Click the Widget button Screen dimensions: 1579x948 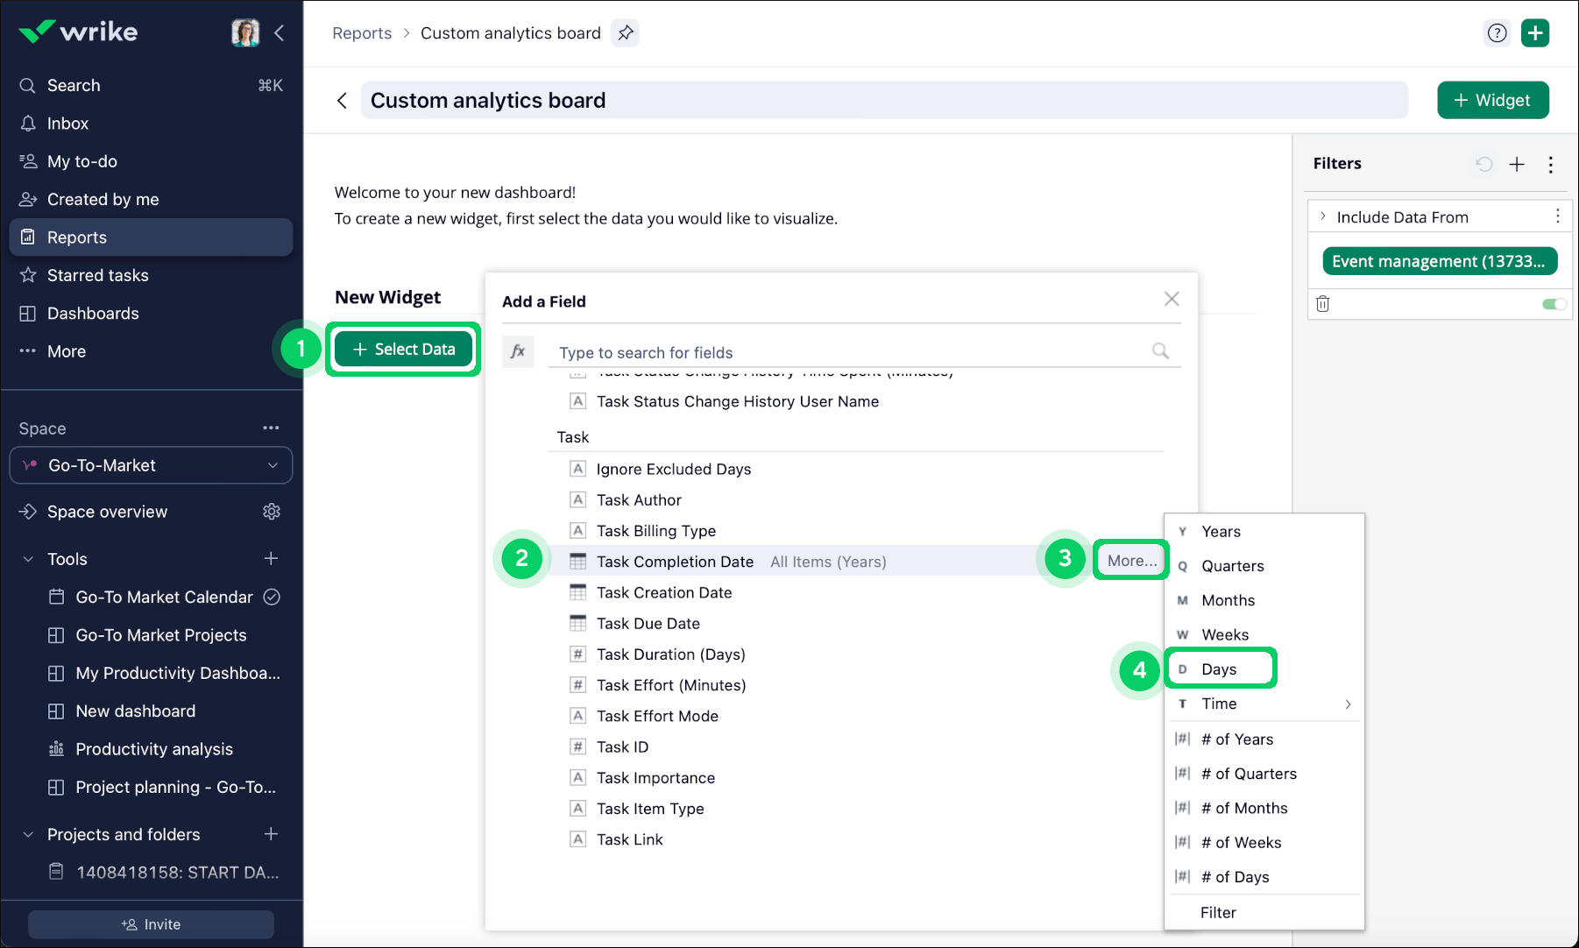point(1492,100)
